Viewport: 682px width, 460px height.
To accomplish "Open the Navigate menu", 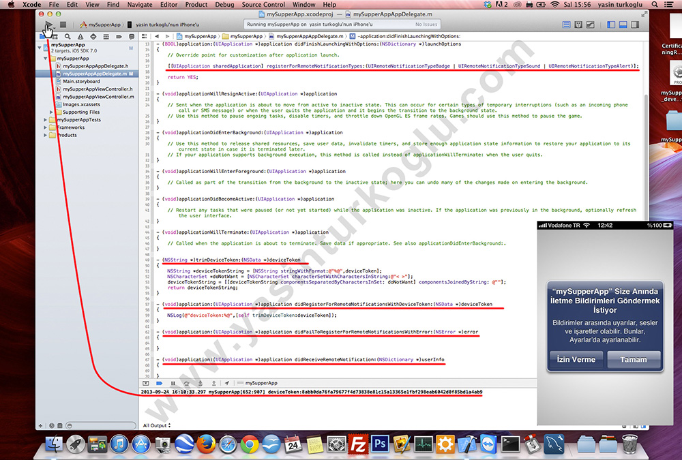I will coord(140,4).
